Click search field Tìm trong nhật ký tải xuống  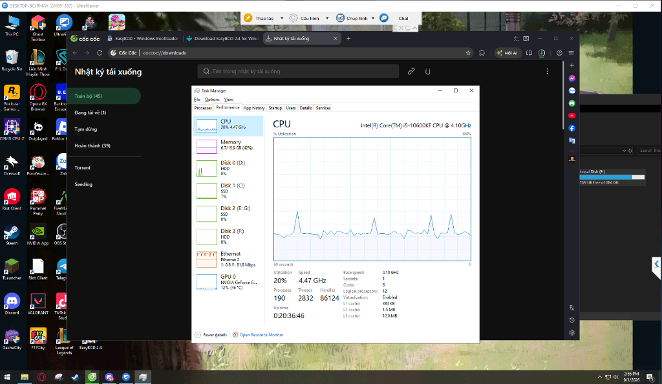point(298,71)
